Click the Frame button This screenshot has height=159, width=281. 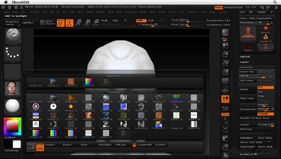(225, 130)
